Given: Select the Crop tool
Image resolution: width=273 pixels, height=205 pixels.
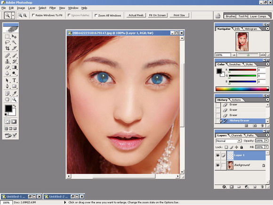Looking at the screenshot, I should pyautogui.click(x=8, y=48).
